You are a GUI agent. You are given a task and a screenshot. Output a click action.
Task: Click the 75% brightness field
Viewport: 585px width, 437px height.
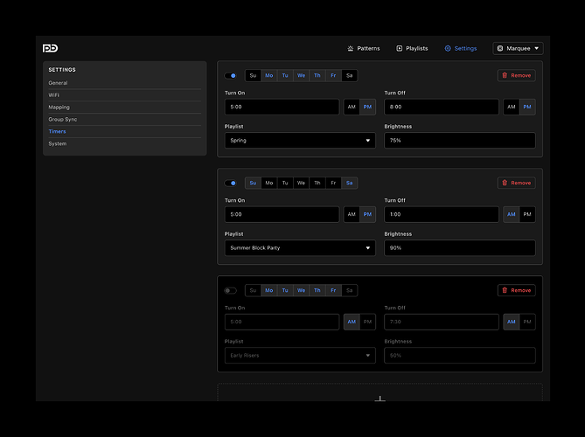coord(460,140)
